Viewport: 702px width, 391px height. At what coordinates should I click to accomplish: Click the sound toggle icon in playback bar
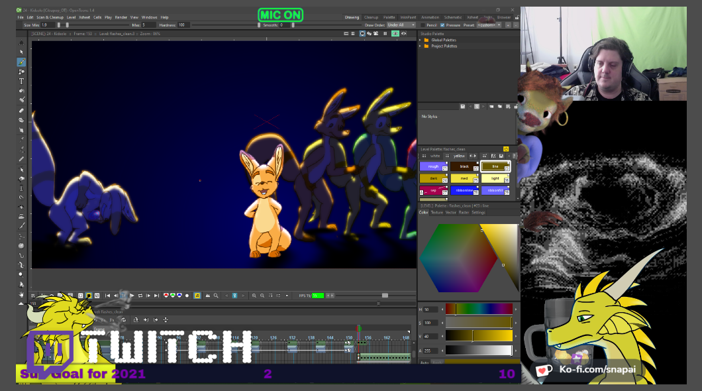(x=197, y=296)
